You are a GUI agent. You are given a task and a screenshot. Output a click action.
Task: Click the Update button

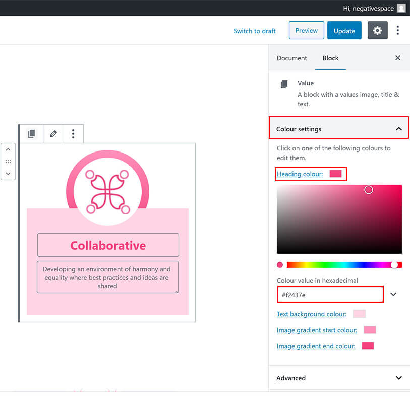[344, 31]
